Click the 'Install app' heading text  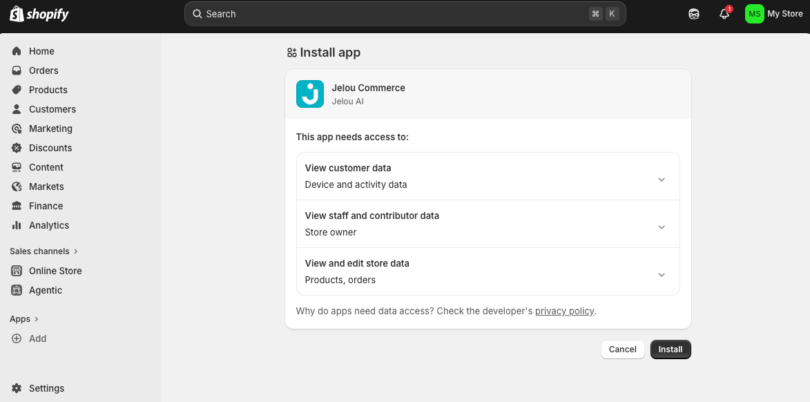pyautogui.click(x=330, y=52)
